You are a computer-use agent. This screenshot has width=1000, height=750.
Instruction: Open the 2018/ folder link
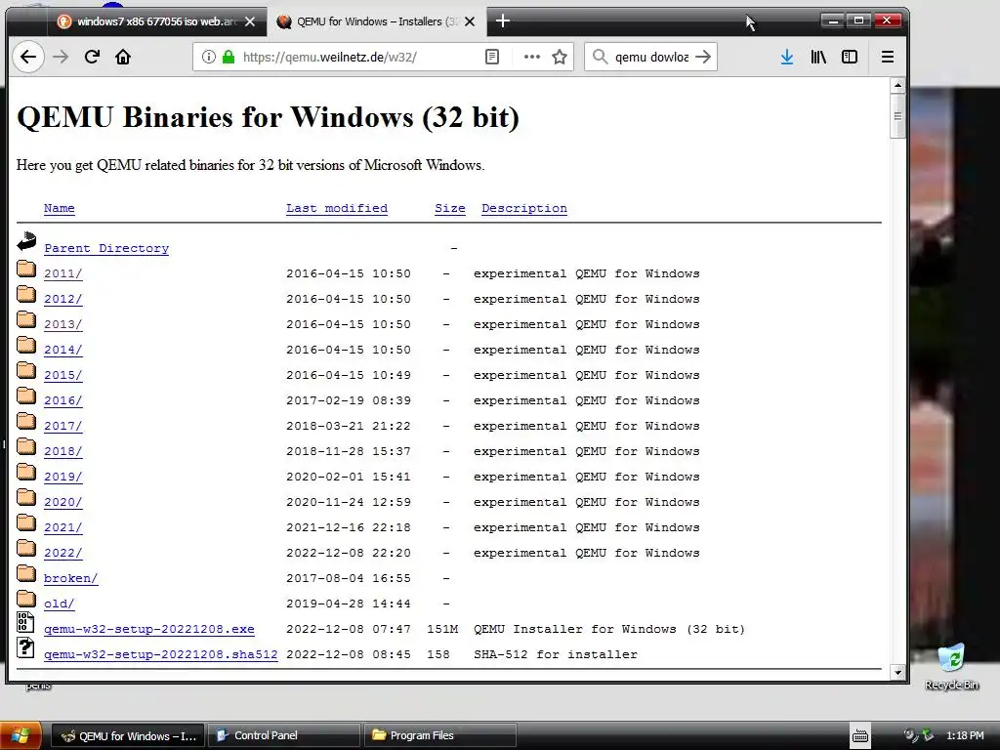click(x=62, y=451)
